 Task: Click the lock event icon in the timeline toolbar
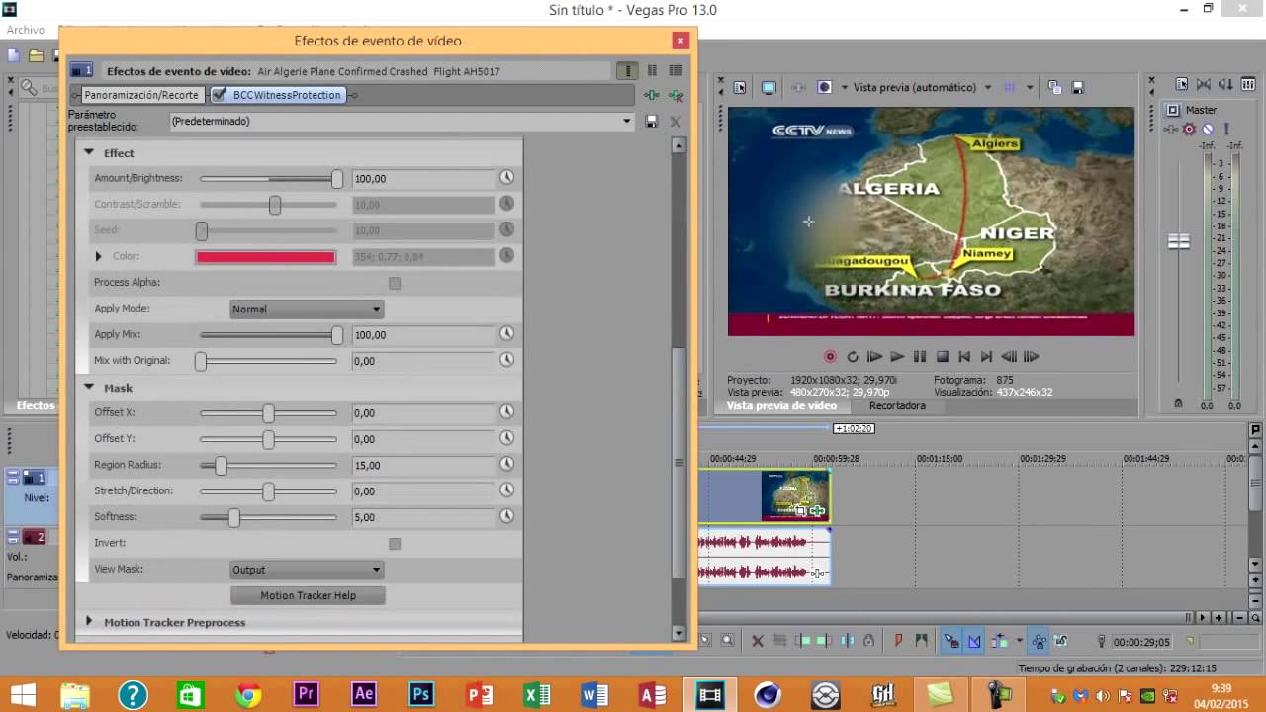tap(868, 641)
